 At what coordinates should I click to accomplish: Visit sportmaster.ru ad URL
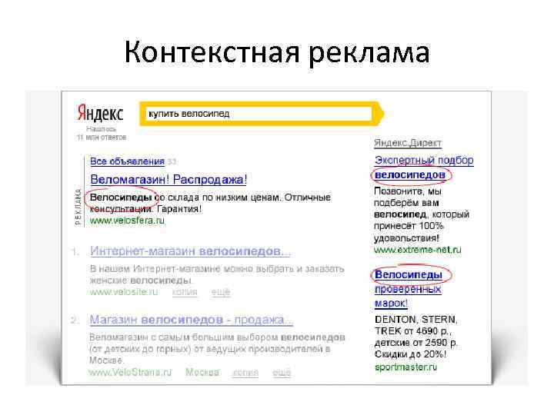click(405, 367)
